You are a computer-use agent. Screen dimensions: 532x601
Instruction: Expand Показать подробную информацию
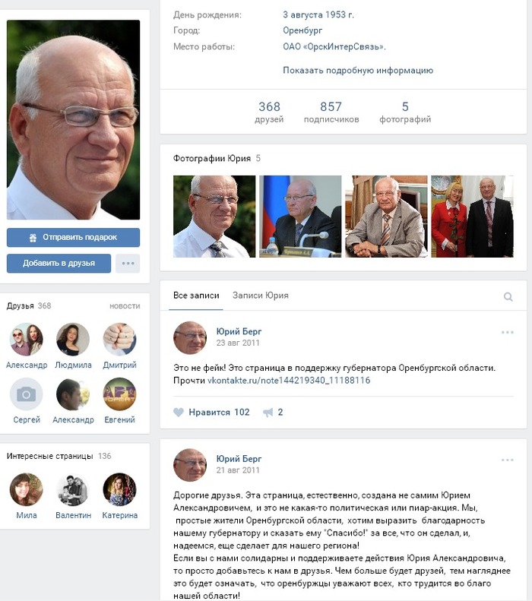click(358, 70)
